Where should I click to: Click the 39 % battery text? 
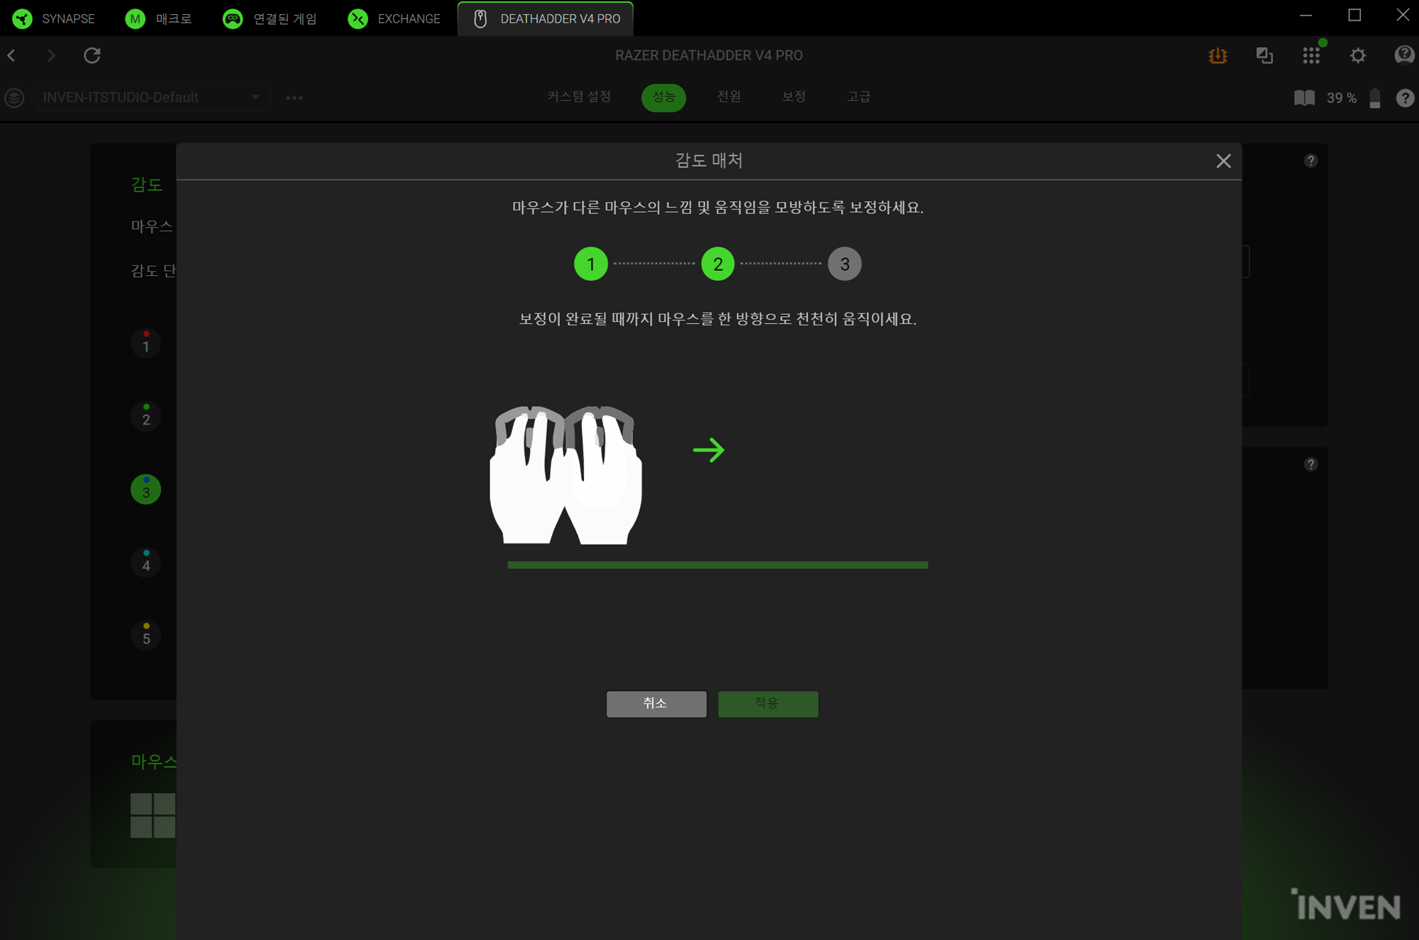pos(1341,98)
